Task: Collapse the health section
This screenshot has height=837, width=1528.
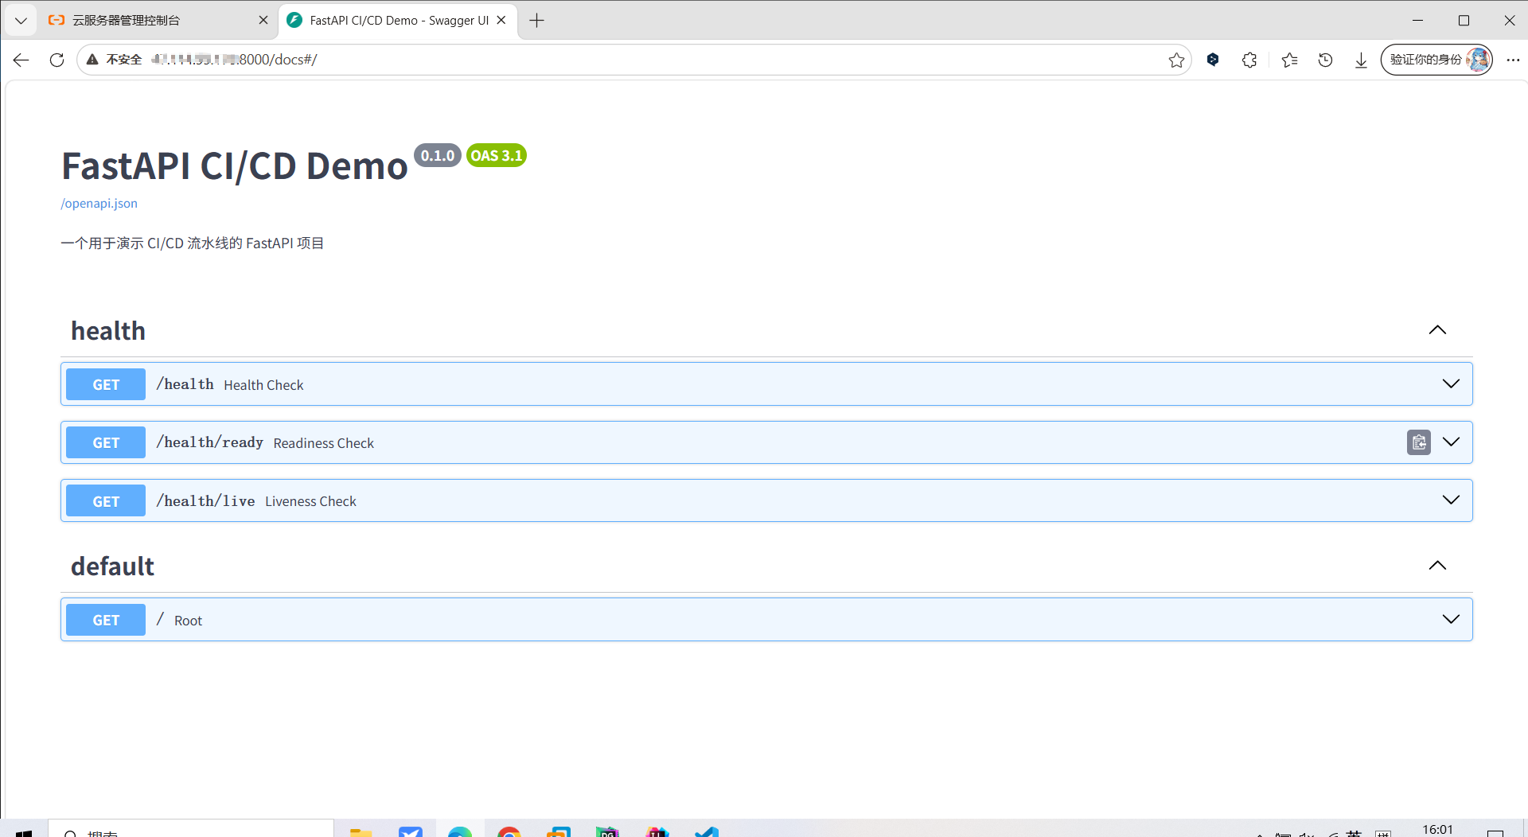Action: [1437, 330]
